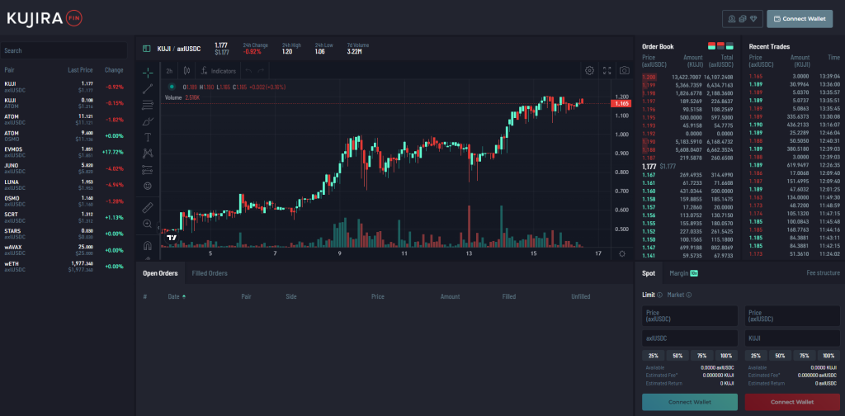This screenshot has width=845, height=416.
Task: Set sell amount to 100%
Action: 828,356
